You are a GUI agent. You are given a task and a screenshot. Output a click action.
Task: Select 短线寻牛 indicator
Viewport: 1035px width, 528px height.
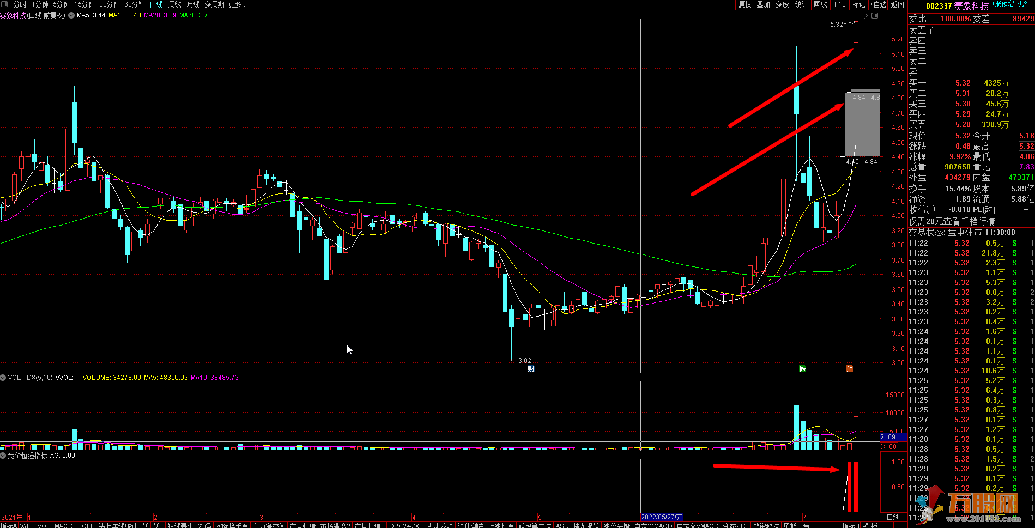[x=180, y=525]
